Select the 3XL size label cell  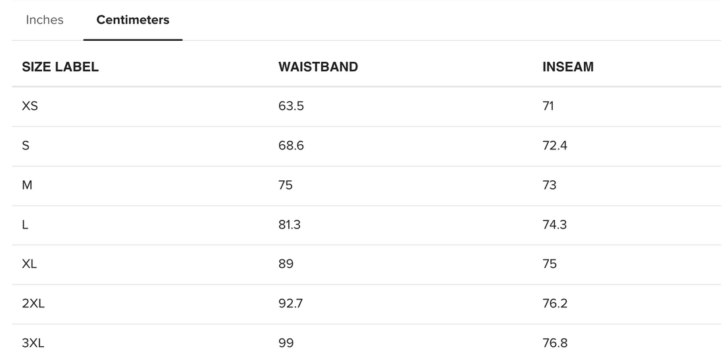33,343
